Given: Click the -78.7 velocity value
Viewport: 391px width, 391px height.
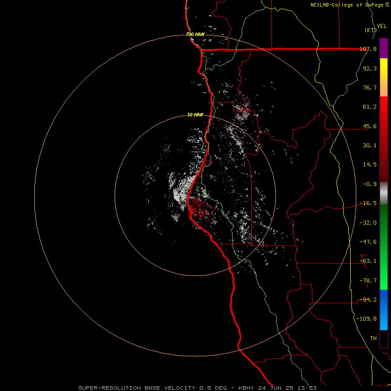Looking at the screenshot, I should coord(368,281).
